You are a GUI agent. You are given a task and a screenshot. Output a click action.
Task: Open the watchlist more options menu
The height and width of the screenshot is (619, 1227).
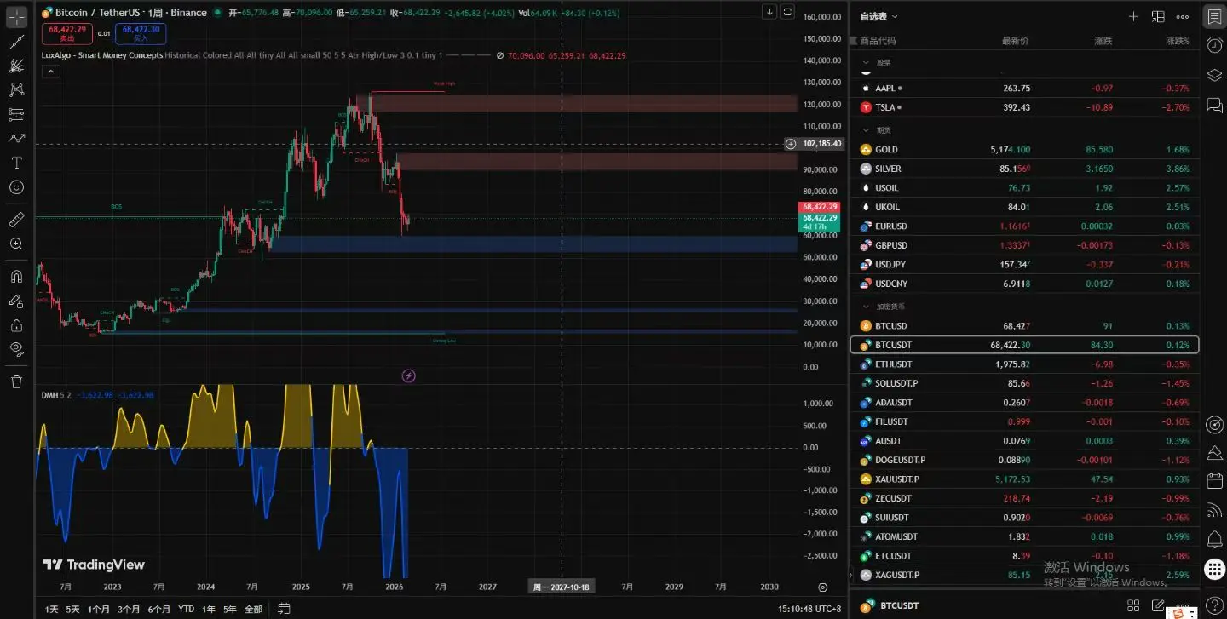1183,16
